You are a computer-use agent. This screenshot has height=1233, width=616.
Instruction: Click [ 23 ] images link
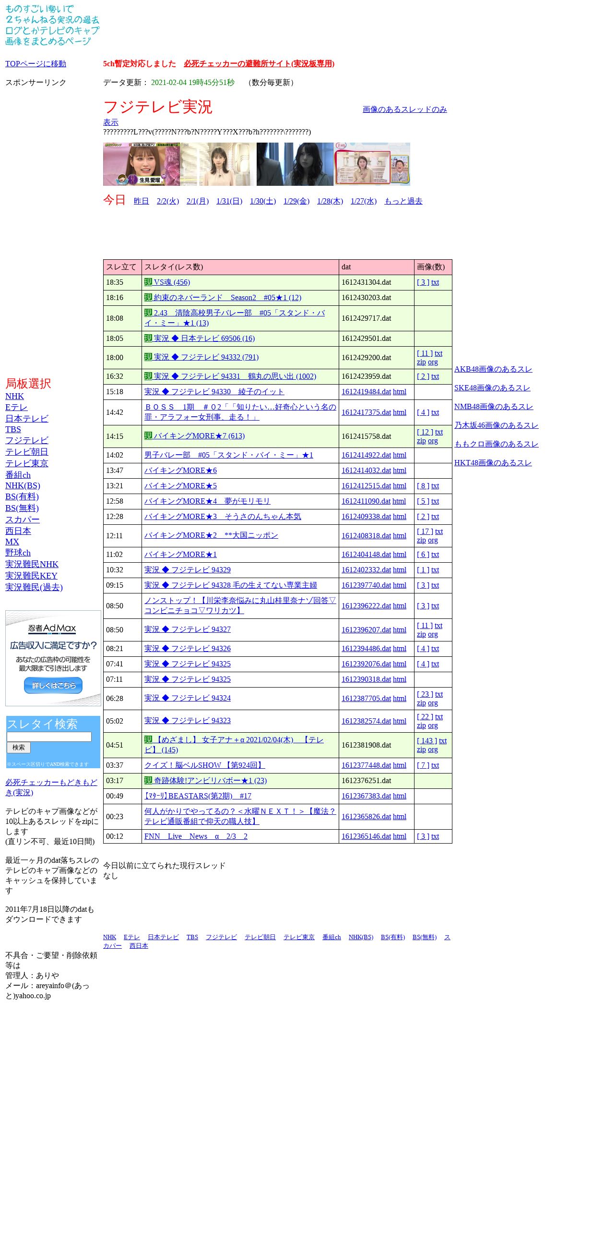click(x=425, y=694)
